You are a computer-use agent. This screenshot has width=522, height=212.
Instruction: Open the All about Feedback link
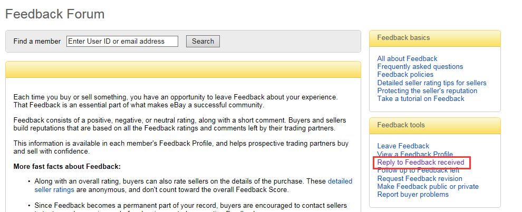[x=407, y=58]
